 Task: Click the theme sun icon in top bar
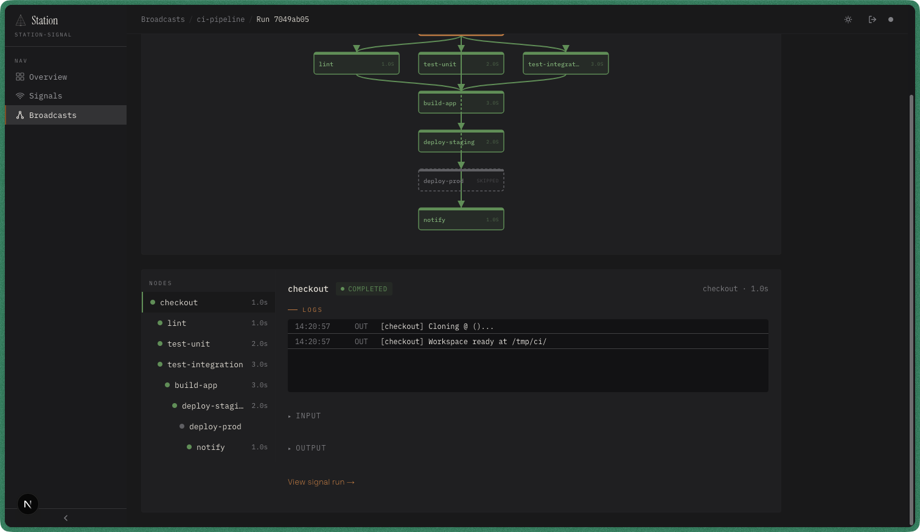click(848, 19)
